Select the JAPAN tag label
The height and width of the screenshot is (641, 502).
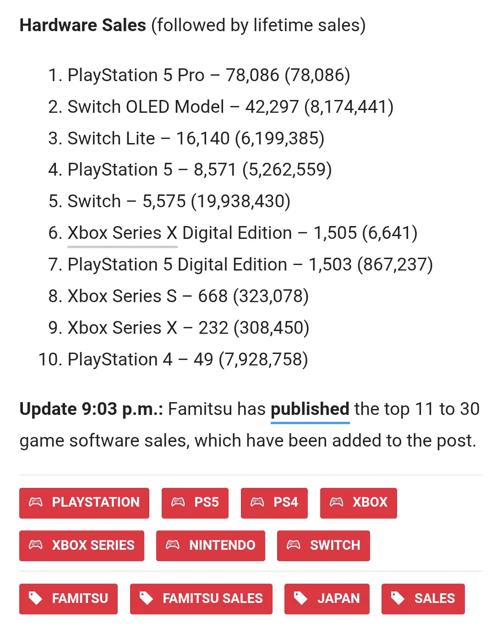[338, 598]
